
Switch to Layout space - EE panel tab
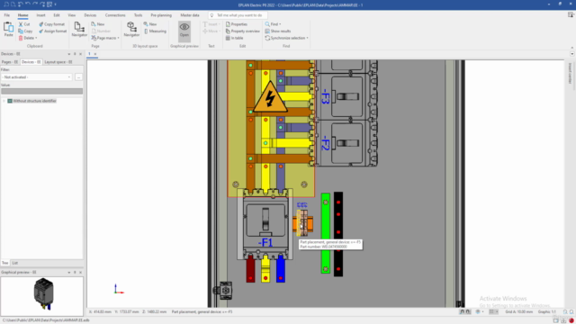pyautogui.click(x=58, y=62)
